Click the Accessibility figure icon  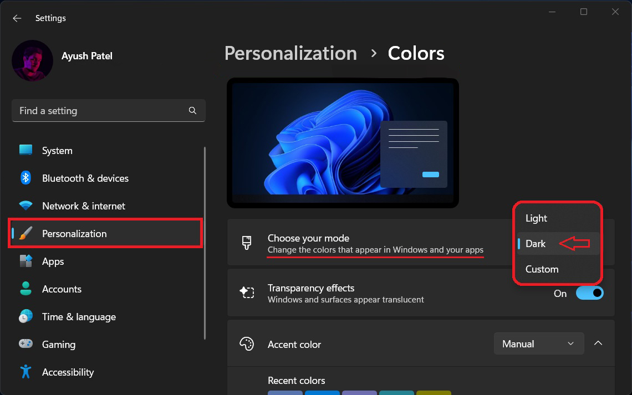click(26, 371)
